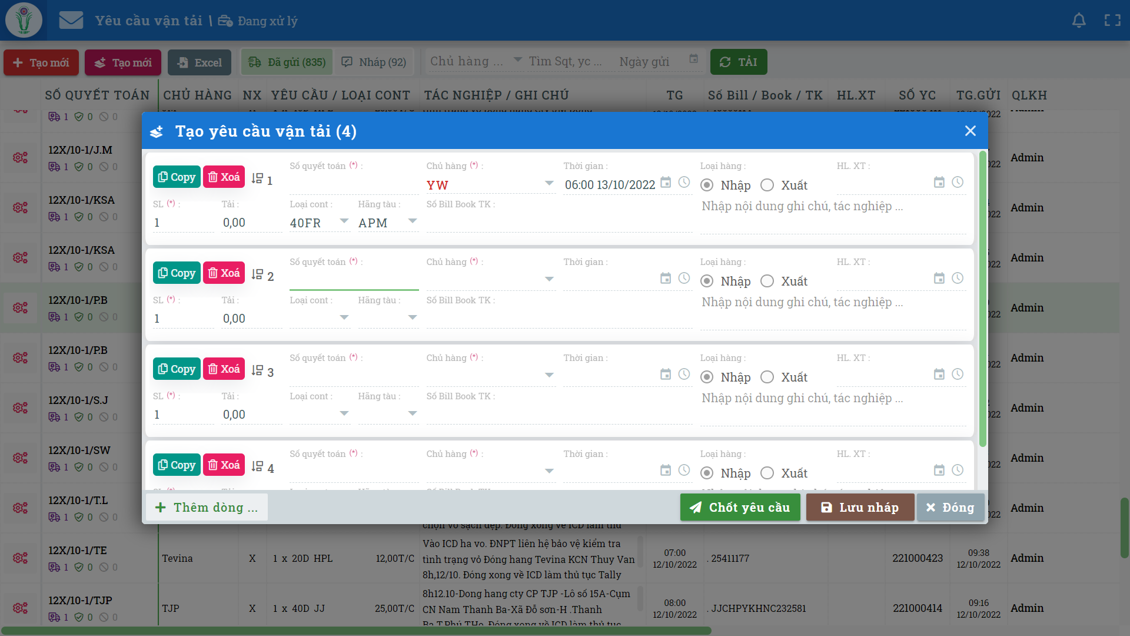The width and height of the screenshot is (1130, 636).
Task: Switch to the Nháp (92) tab
Action: pyautogui.click(x=374, y=62)
